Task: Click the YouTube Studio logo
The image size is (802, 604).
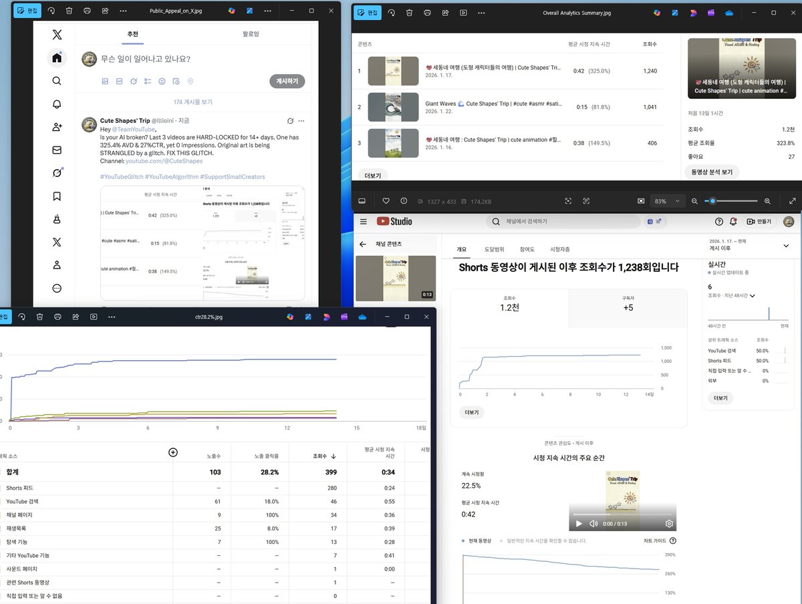Action: tap(394, 221)
